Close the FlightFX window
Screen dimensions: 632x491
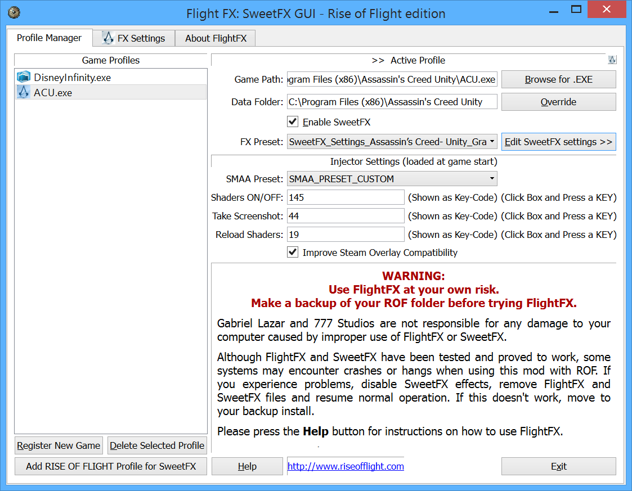tap(606, 9)
